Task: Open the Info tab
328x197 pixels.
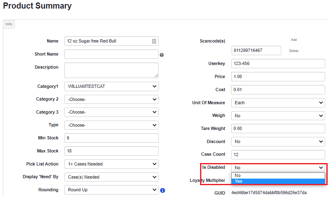Action: pos(9,24)
